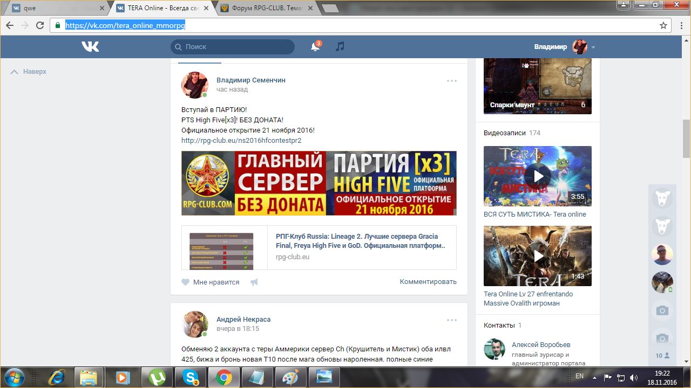
Task: Open media player taskbar icon
Action: click(x=123, y=377)
